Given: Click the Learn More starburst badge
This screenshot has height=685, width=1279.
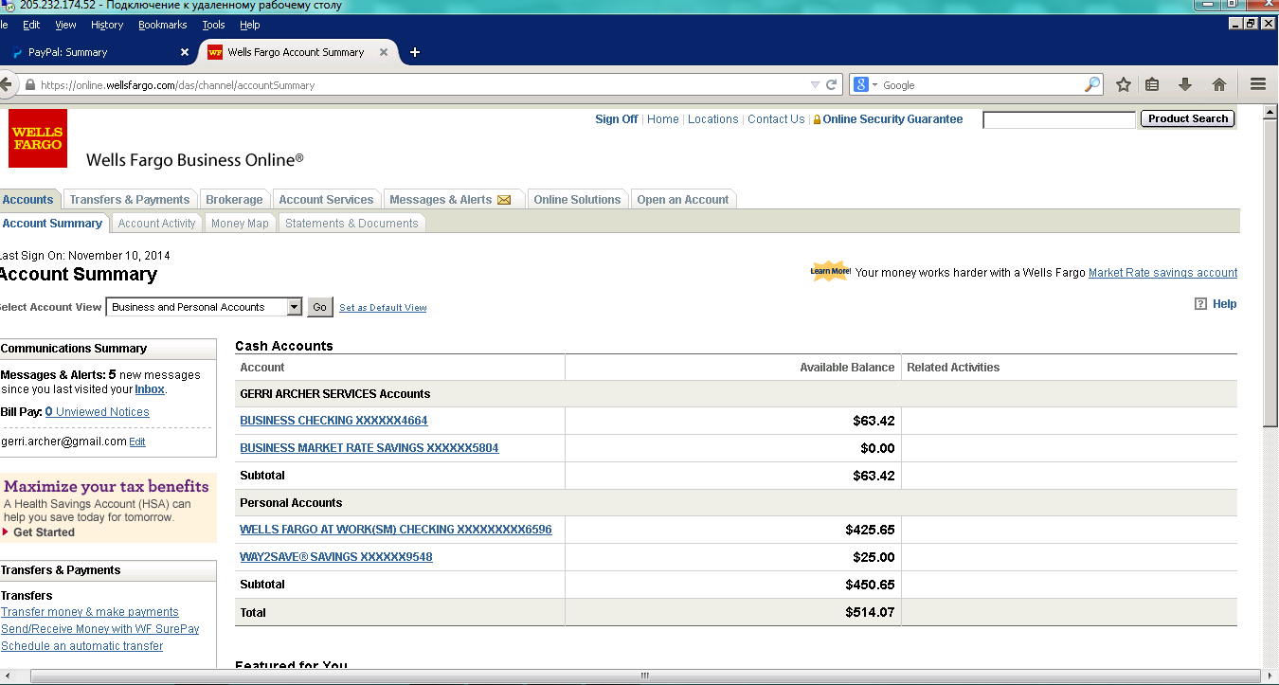Looking at the screenshot, I should pos(830,272).
